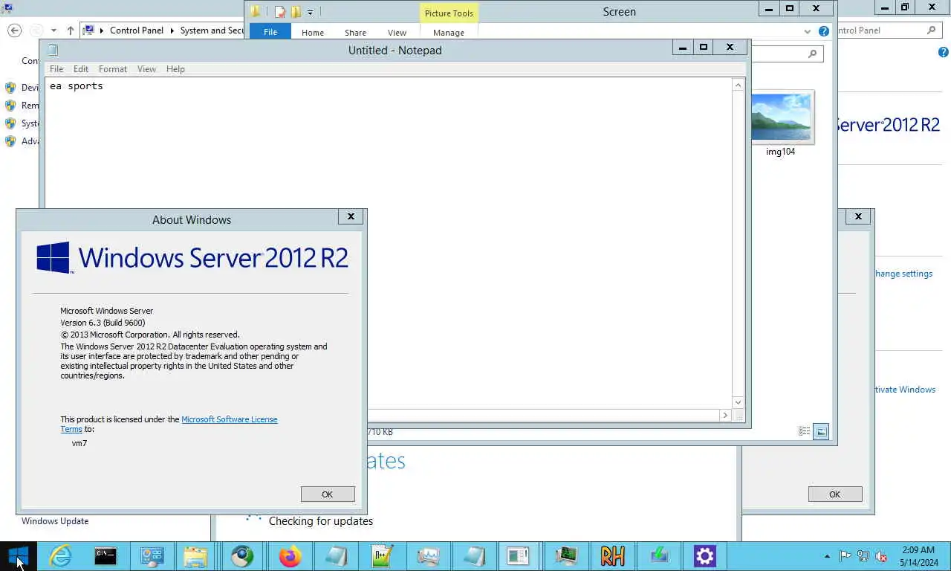Open the Manage tab under Picture Tools
The image size is (951, 571).
pyautogui.click(x=449, y=33)
